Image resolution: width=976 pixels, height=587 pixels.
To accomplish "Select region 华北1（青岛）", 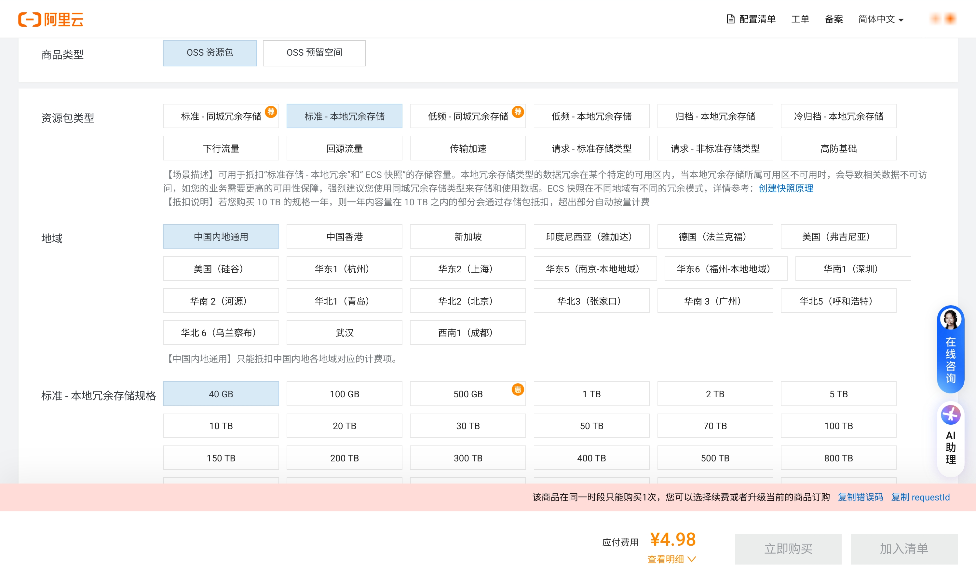I will 344,301.
